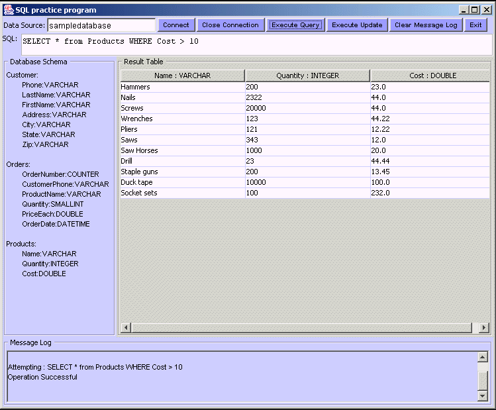
Task: Click the cost cell 100.0
Action: point(430,182)
